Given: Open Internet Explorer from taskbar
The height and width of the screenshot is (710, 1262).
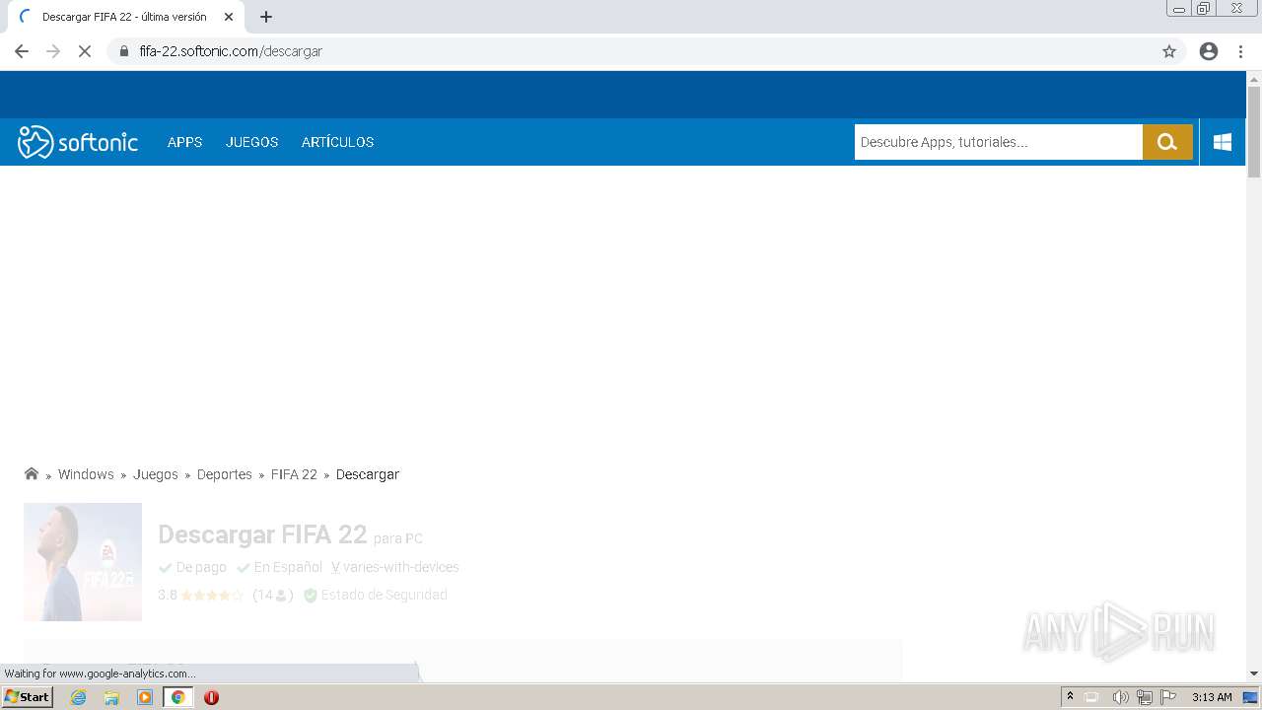Looking at the screenshot, I should [x=79, y=697].
